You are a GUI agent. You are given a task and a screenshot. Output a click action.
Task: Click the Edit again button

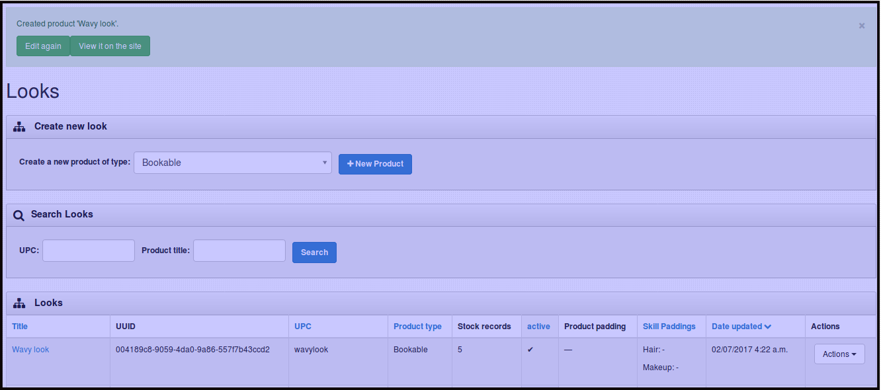pos(43,46)
